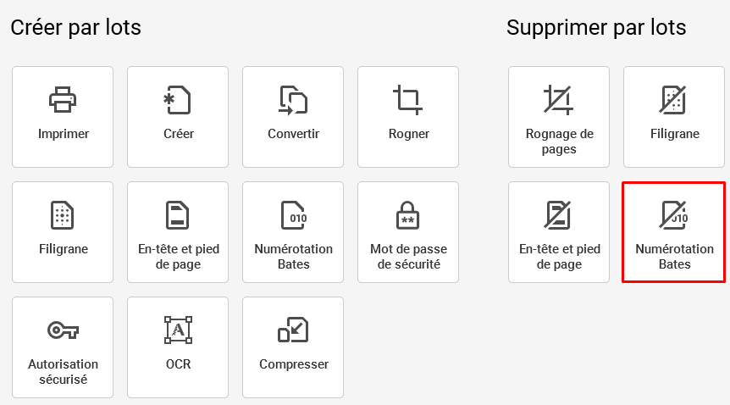Launch the batch OCR tile

(178, 347)
